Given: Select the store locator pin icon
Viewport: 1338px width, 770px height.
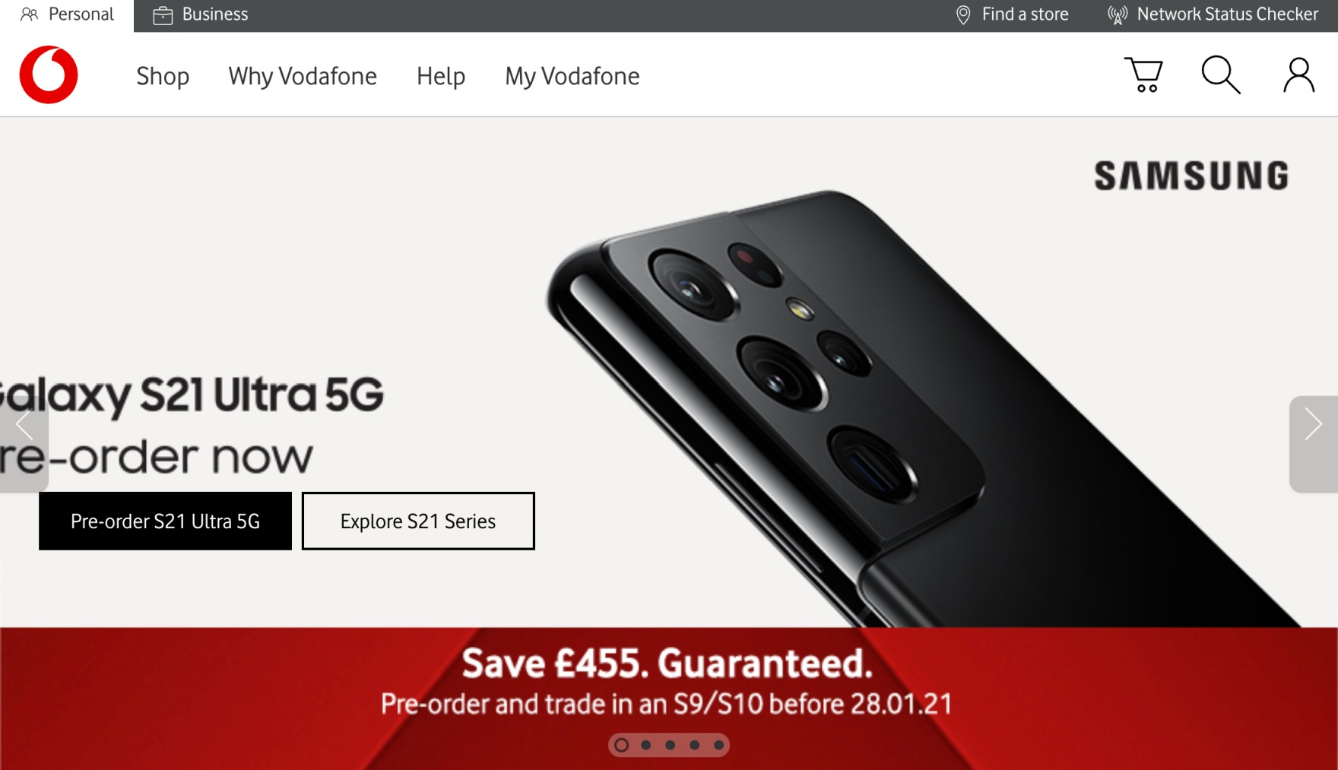Looking at the screenshot, I should 963,15.
